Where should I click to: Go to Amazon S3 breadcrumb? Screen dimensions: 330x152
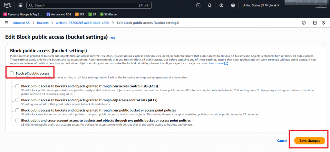click(x=21, y=23)
